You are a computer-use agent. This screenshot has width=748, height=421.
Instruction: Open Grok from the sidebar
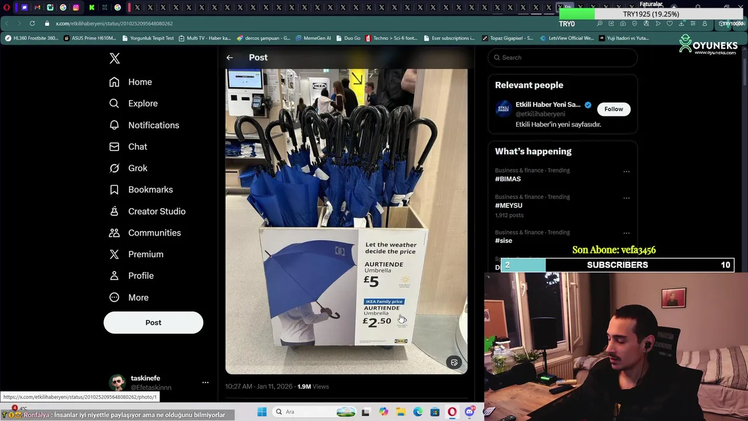coord(128,168)
